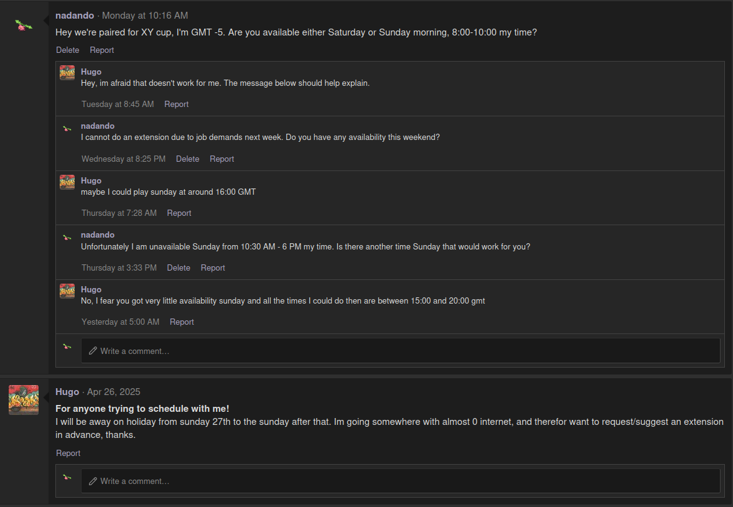Open Hugo's avatar on the Apr 26 post

(x=24, y=399)
